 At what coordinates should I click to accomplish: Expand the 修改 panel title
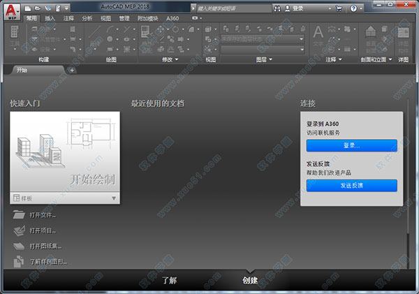coord(170,59)
